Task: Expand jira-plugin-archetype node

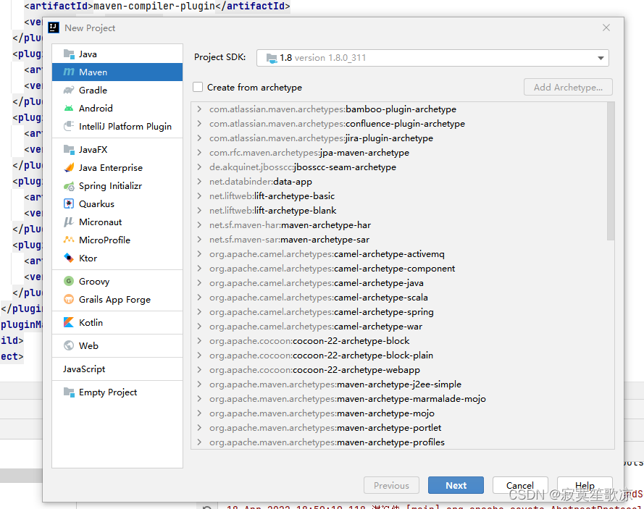Action: tap(199, 138)
